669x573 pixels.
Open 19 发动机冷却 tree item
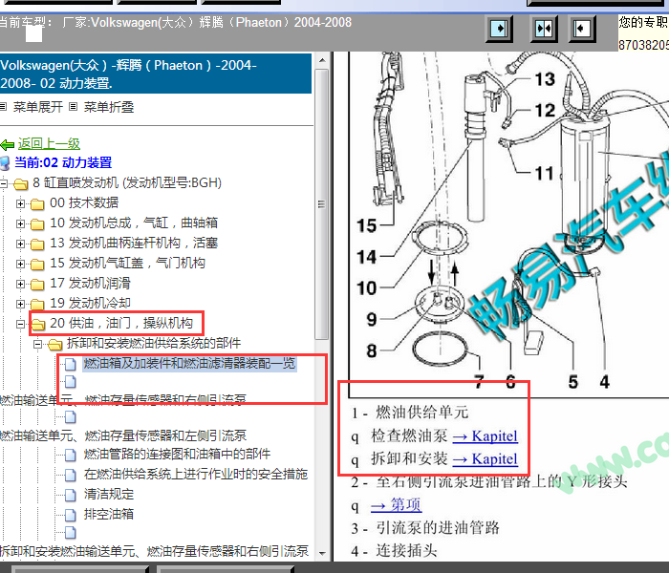(x=90, y=303)
